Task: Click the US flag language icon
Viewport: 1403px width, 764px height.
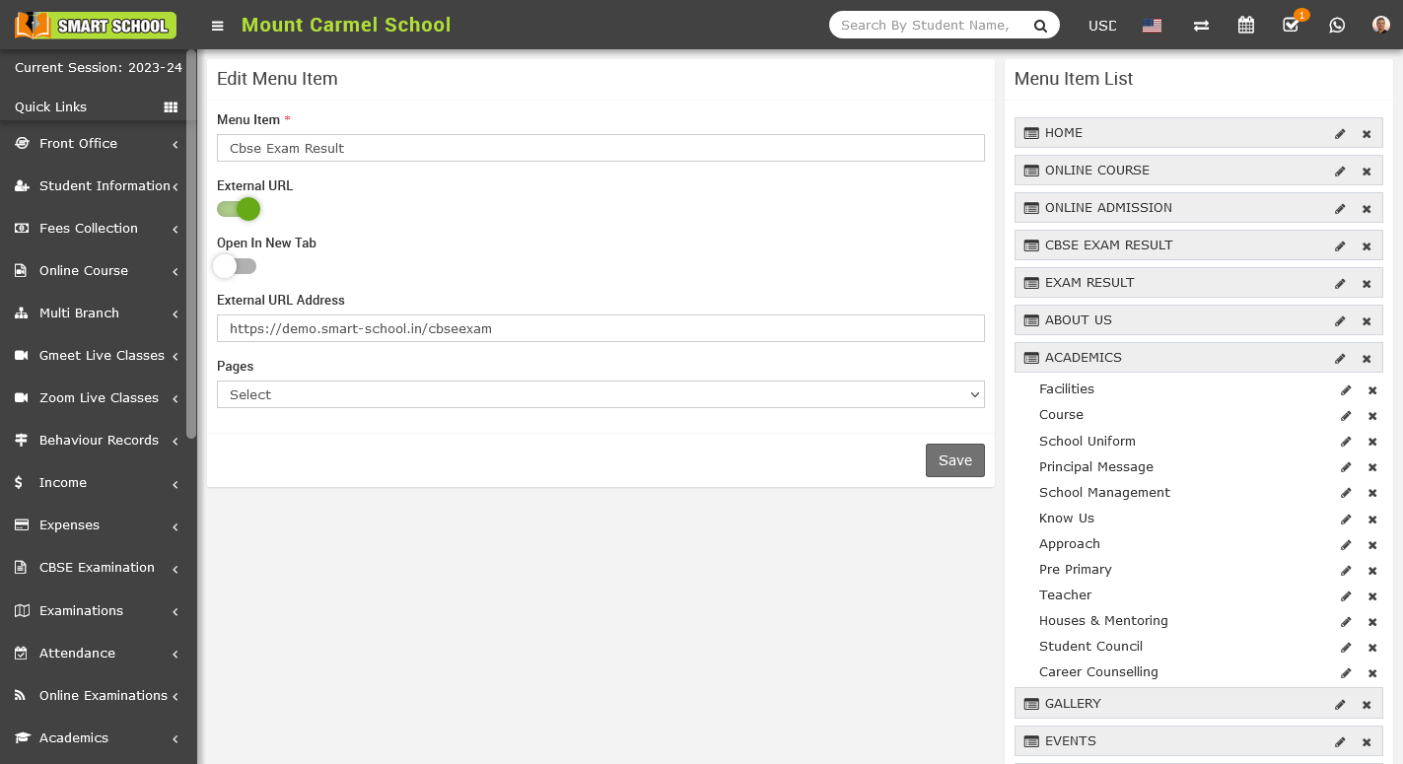Action: click(x=1152, y=26)
